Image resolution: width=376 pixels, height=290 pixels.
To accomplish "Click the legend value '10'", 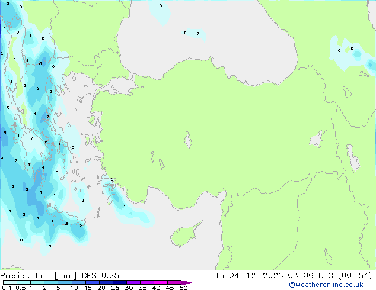I will 74,288.
